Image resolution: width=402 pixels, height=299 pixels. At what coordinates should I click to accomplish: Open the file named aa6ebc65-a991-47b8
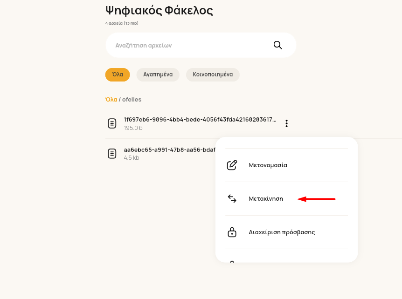point(169,150)
